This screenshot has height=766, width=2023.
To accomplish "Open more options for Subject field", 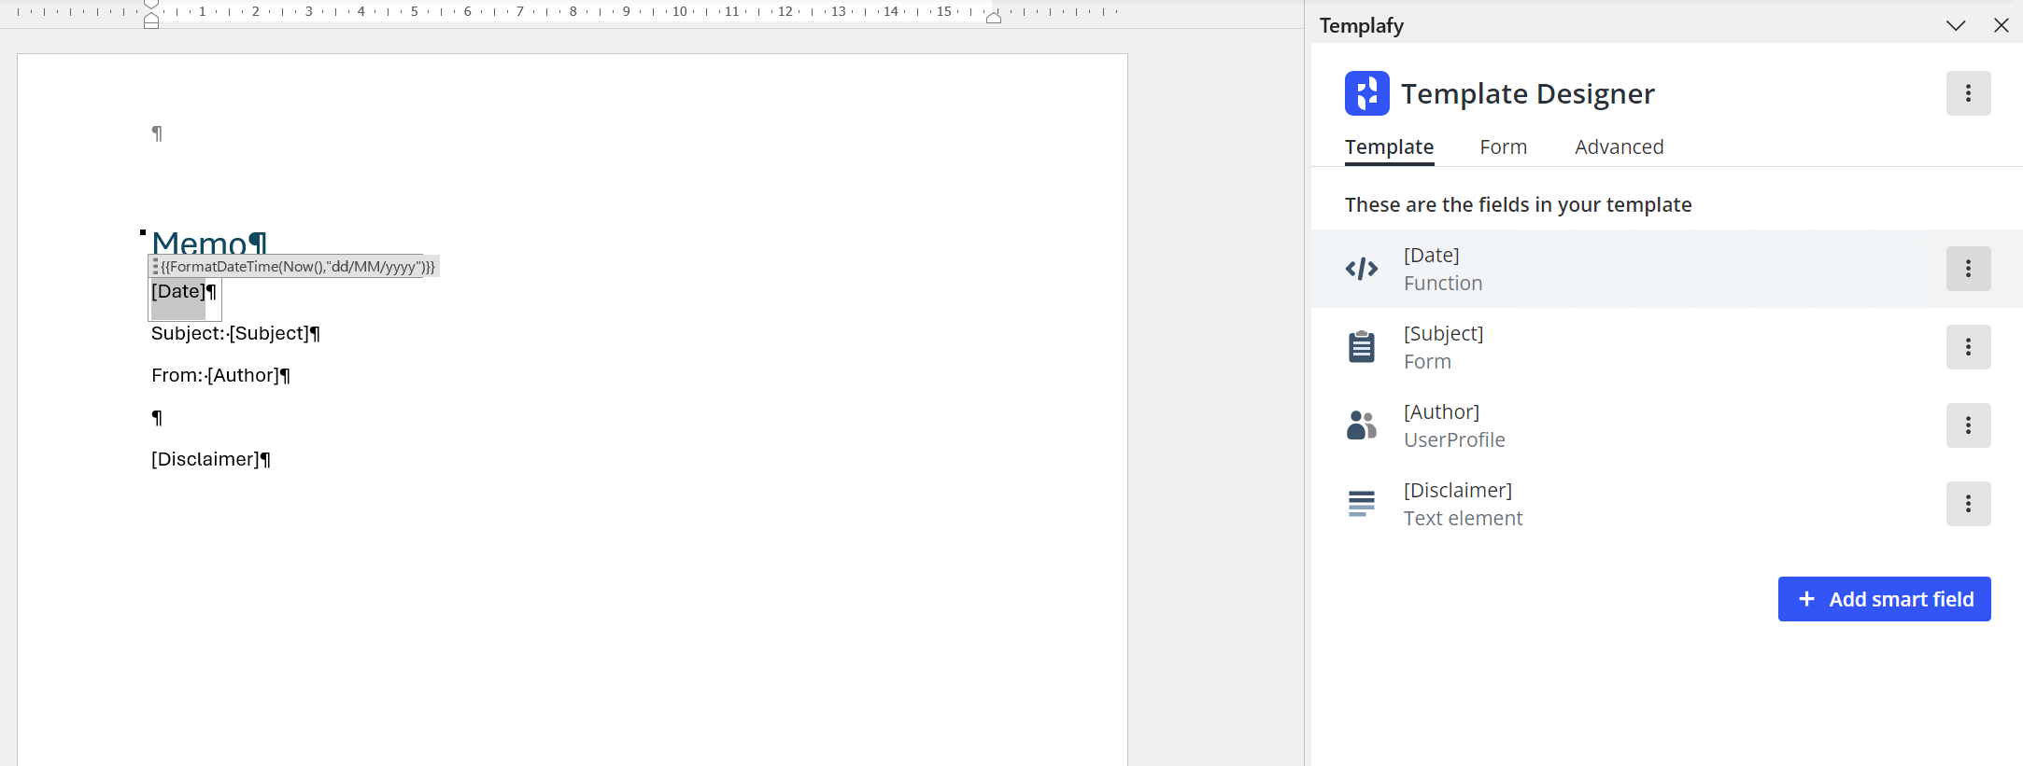I will click(1968, 347).
